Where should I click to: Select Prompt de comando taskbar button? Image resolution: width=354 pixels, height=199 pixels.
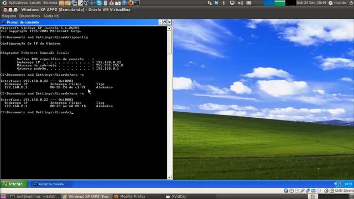[51, 184]
